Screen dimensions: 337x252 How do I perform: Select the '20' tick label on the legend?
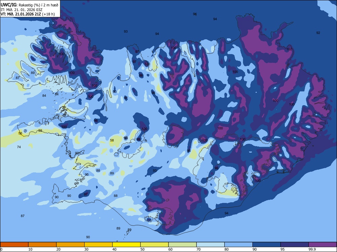point(58,249)
